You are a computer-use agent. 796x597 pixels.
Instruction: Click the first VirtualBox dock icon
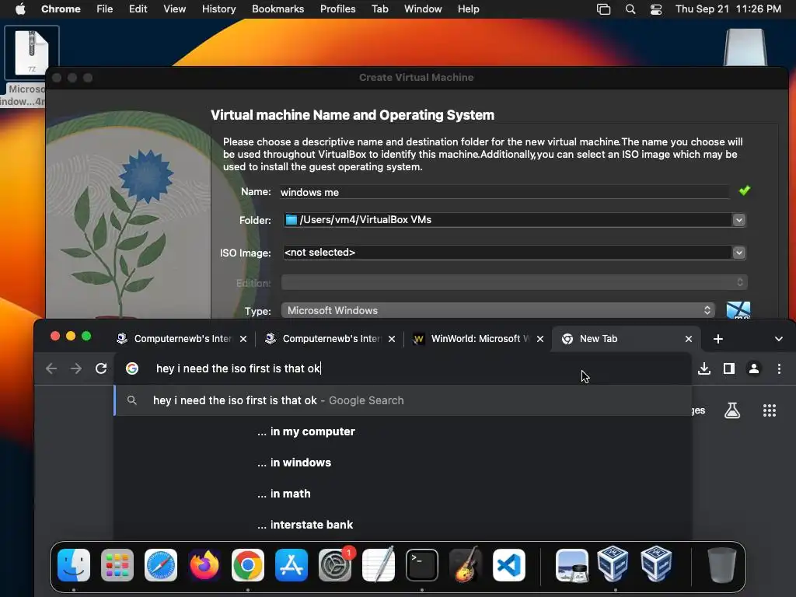click(613, 564)
